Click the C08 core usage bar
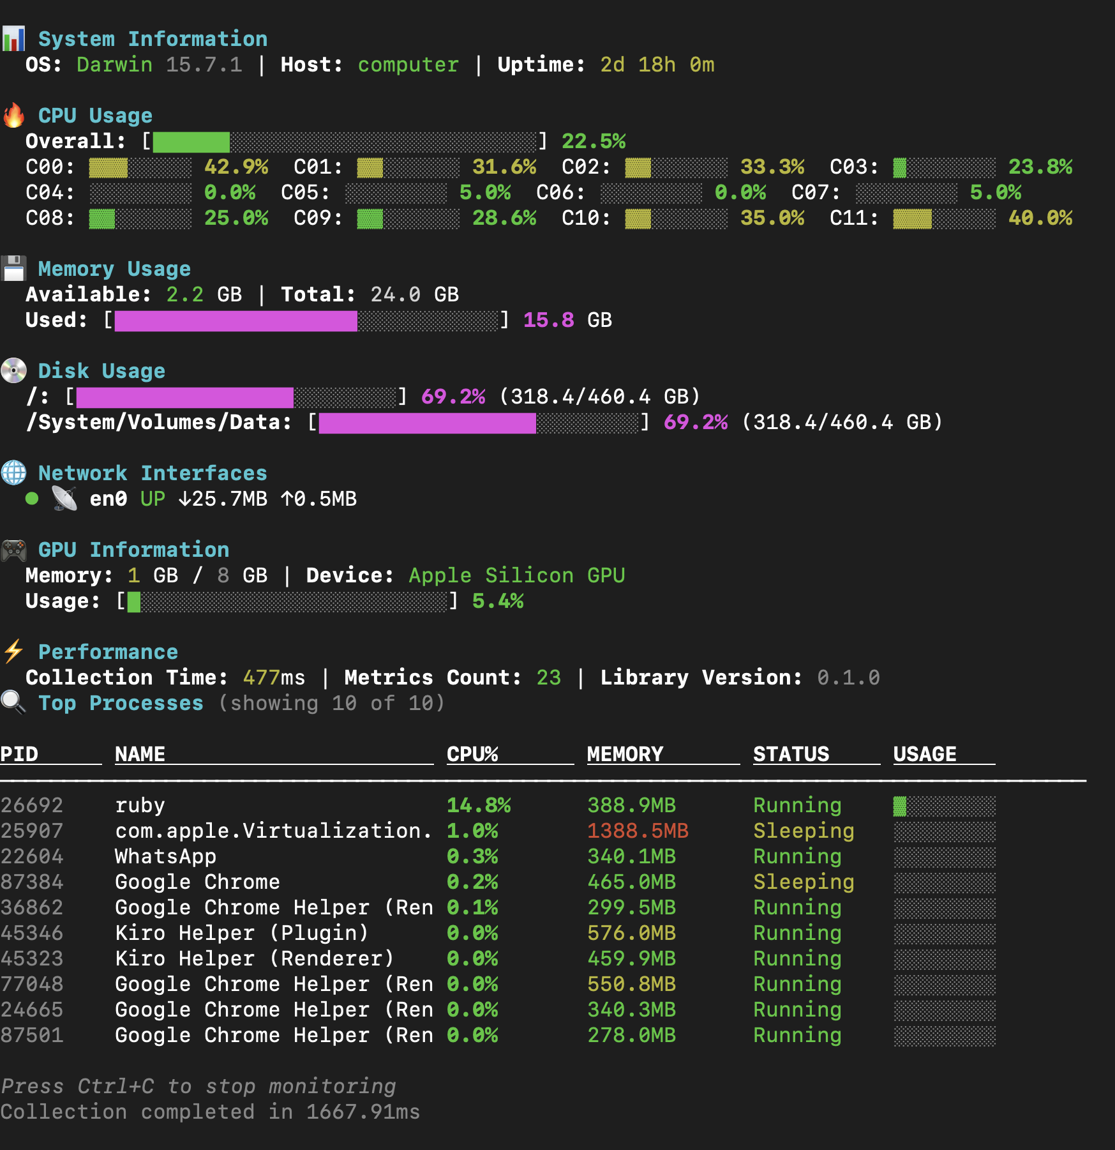 [140, 218]
